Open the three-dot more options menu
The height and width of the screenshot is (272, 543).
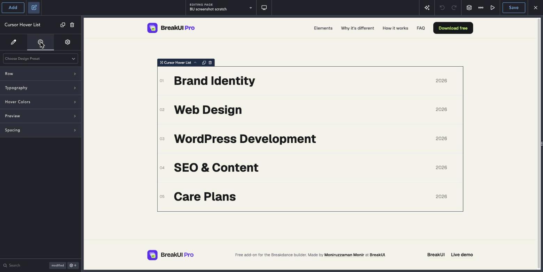(481, 8)
